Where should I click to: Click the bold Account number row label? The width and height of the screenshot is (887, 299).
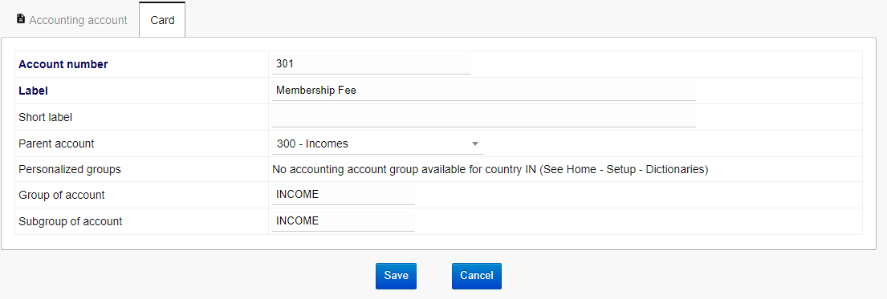(x=63, y=64)
